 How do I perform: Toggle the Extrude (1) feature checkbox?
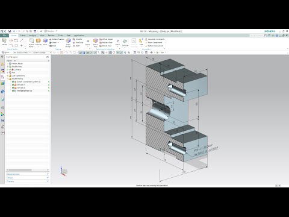[x=13, y=85]
